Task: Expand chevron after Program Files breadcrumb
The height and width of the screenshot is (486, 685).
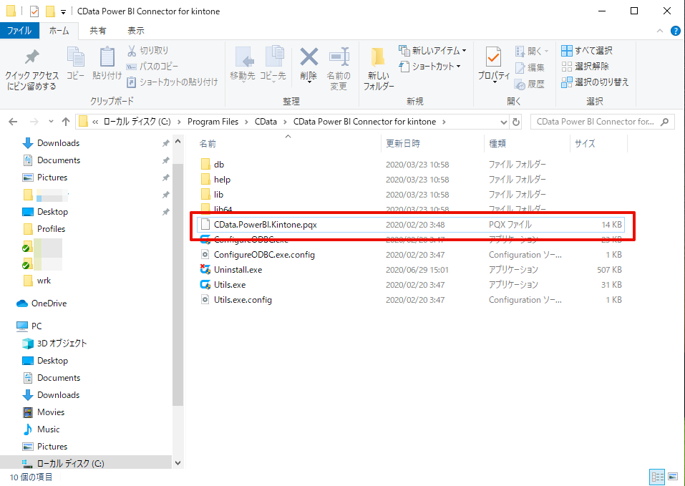Action: point(246,122)
